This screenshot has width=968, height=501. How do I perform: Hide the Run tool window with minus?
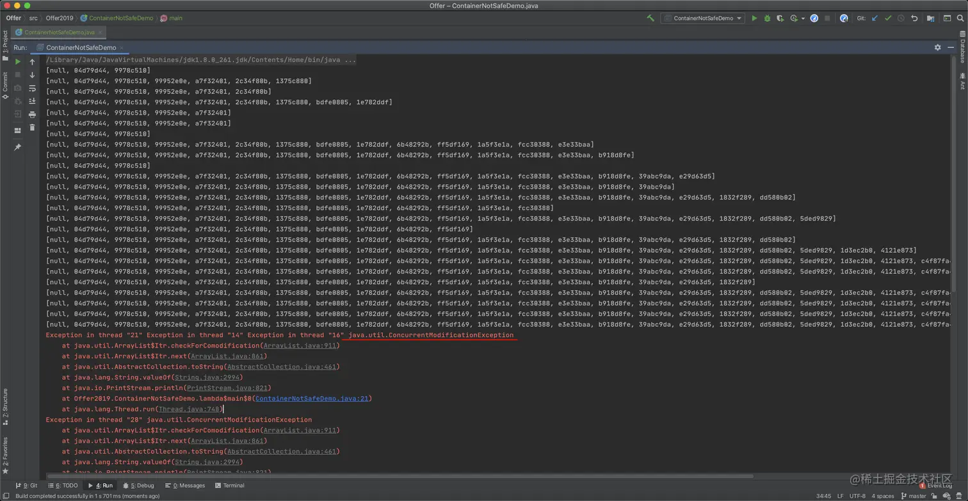click(951, 47)
